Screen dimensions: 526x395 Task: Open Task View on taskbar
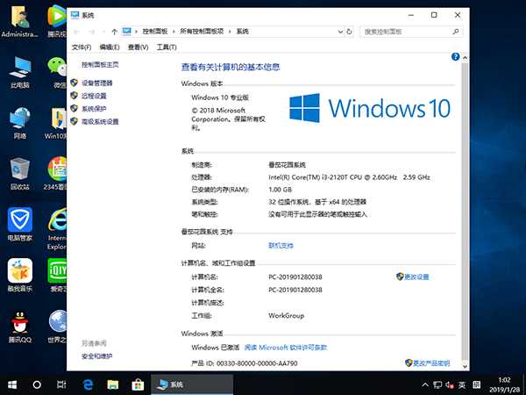61,384
